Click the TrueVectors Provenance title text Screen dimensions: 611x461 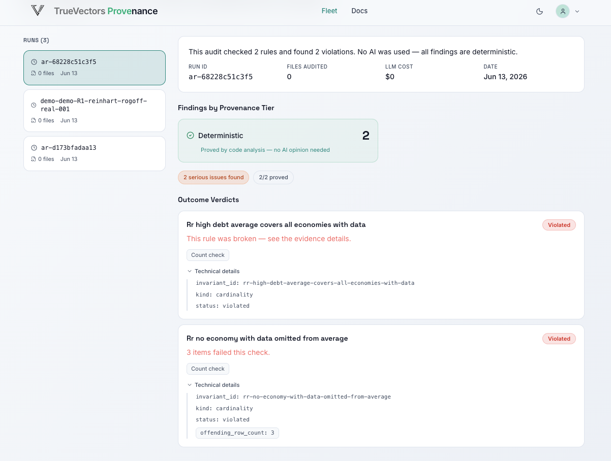point(106,11)
